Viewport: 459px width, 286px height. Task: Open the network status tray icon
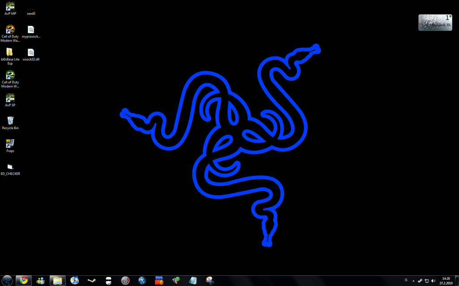coord(427,281)
